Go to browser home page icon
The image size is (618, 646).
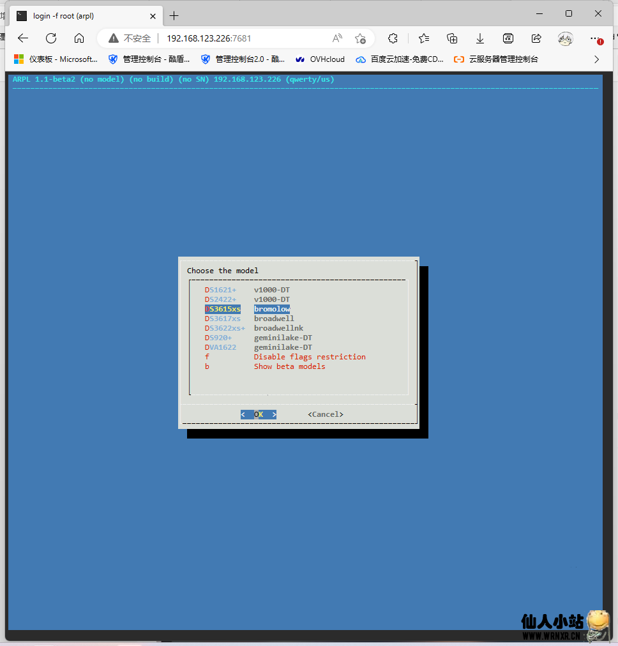click(x=79, y=38)
